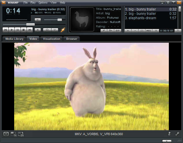Click the playlist up-down arrows button
This screenshot has width=183, height=143.
point(178,31)
